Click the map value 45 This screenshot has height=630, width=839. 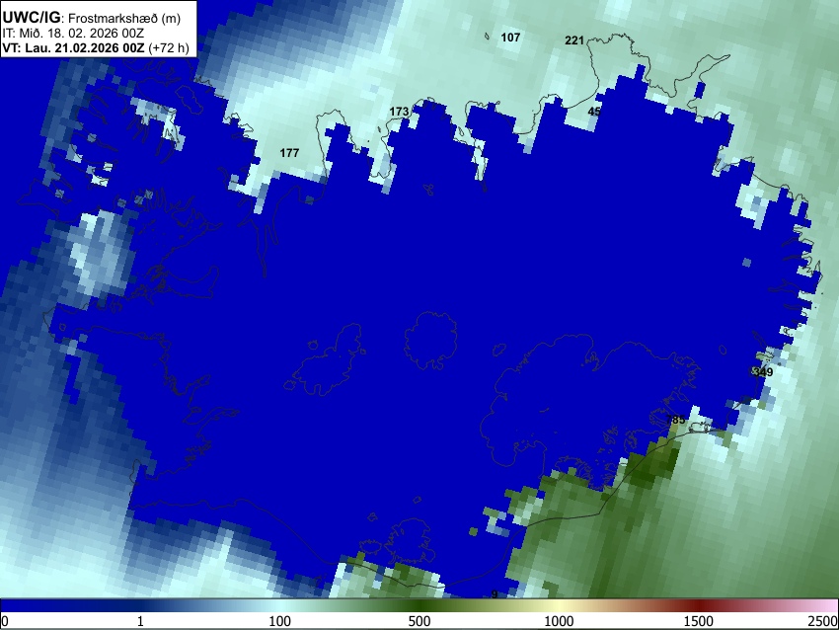coord(594,112)
